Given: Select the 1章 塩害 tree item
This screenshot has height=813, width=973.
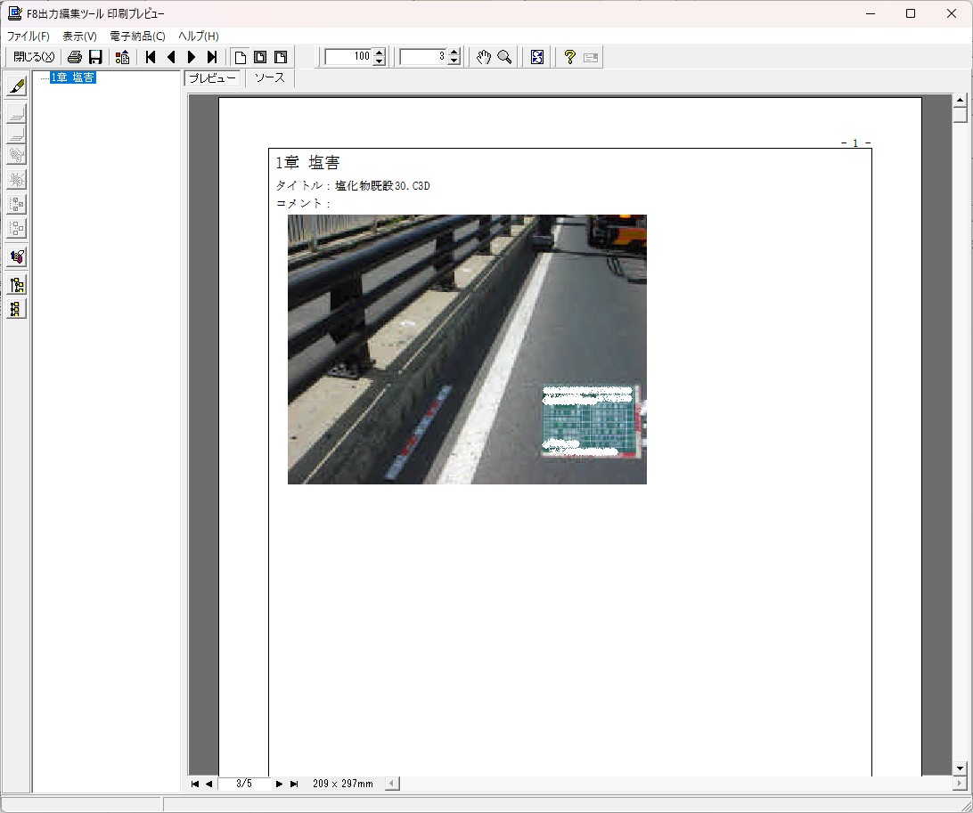Looking at the screenshot, I should 73,77.
